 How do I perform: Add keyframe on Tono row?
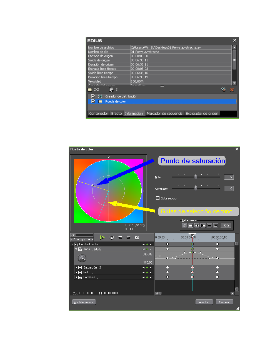(147, 249)
